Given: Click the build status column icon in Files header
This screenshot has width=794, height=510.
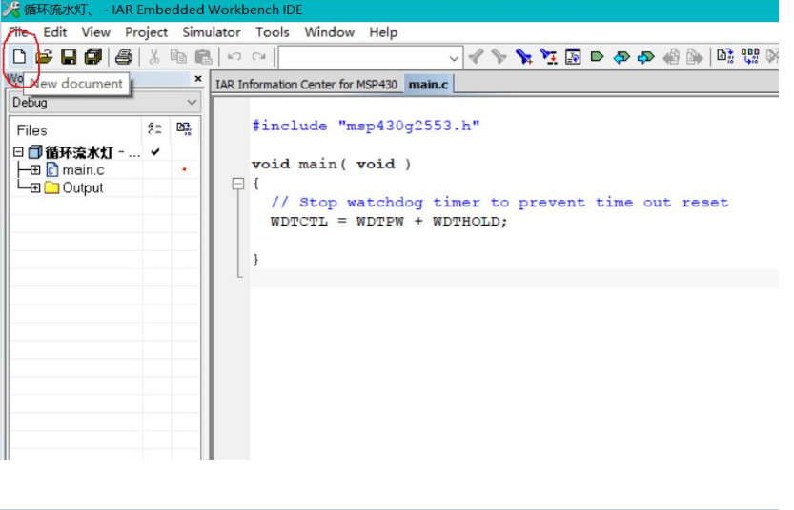Looking at the screenshot, I should (184, 128).
